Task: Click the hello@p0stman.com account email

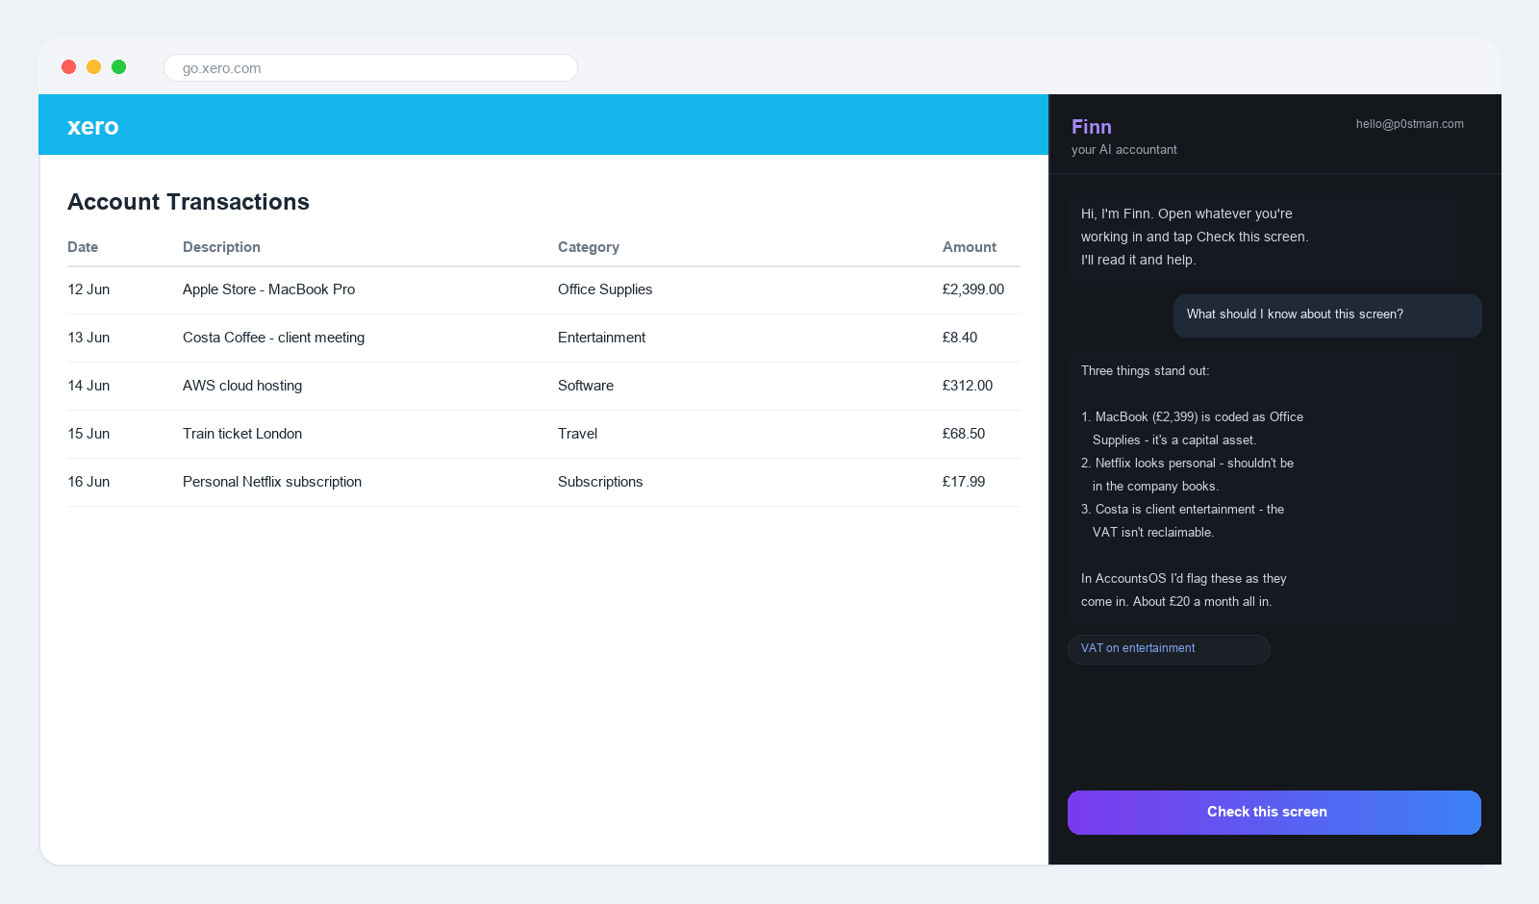Action: coord(1410,124)
